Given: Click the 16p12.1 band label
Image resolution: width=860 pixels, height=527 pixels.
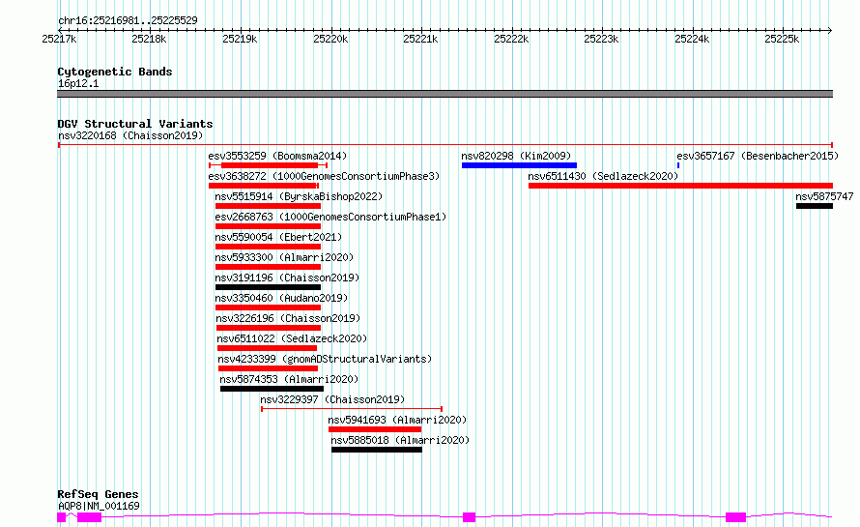Looking at the screenshot, I should [78, 83].
